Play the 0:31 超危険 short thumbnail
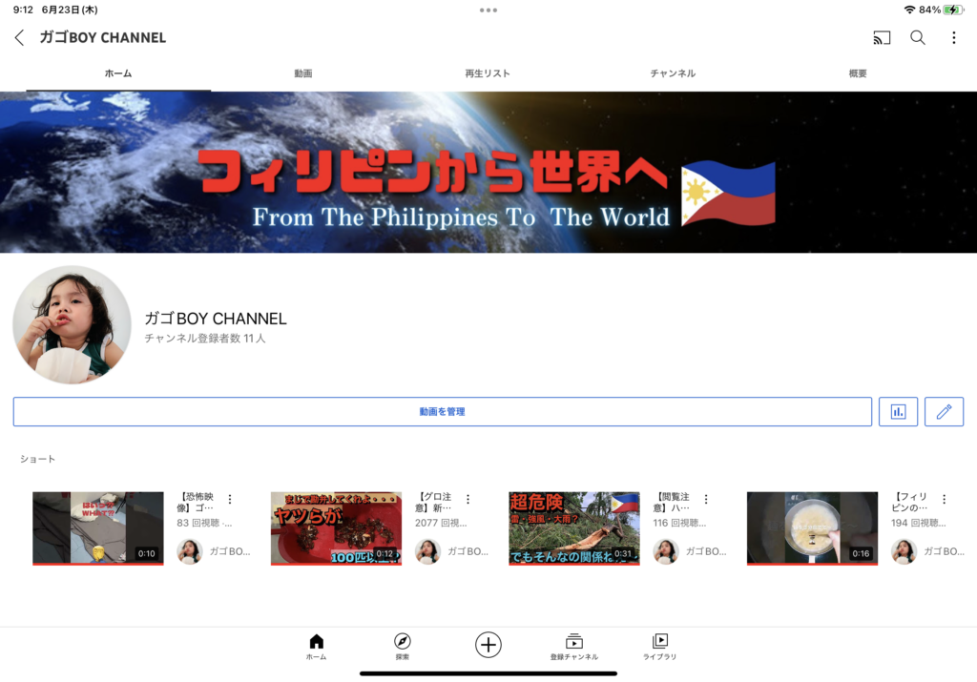The height and width of the screenshot is (682, 977). pos(573,528)
